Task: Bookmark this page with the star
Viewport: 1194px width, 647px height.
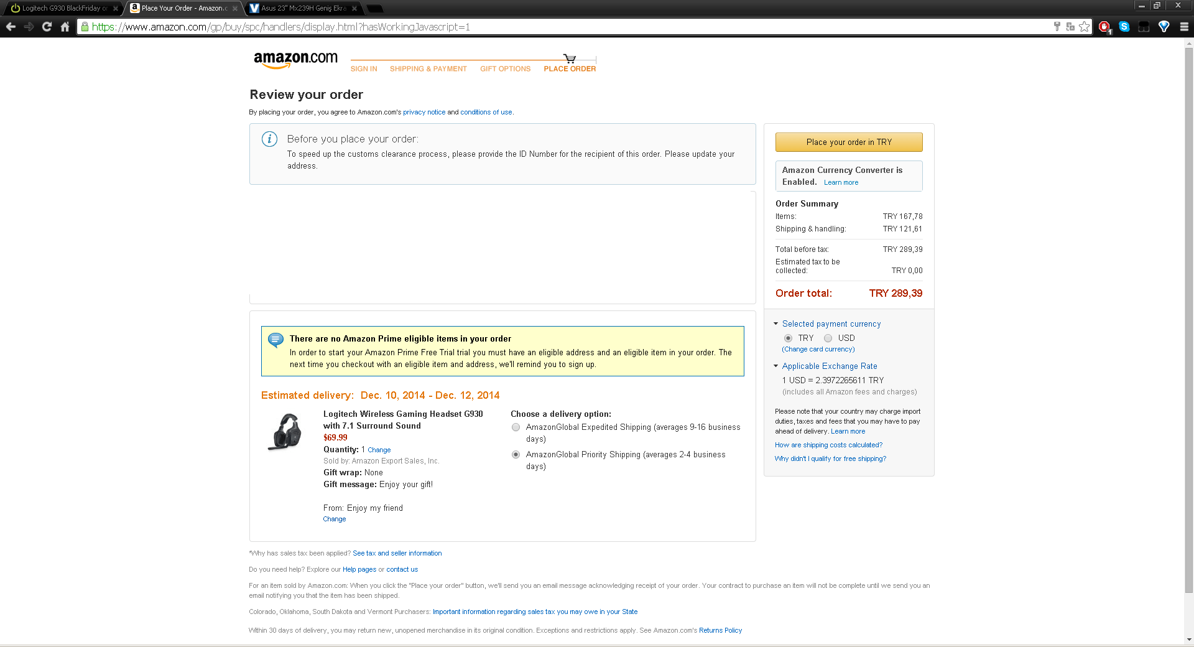Action: pyautogui.click(x=1085, y=26)
